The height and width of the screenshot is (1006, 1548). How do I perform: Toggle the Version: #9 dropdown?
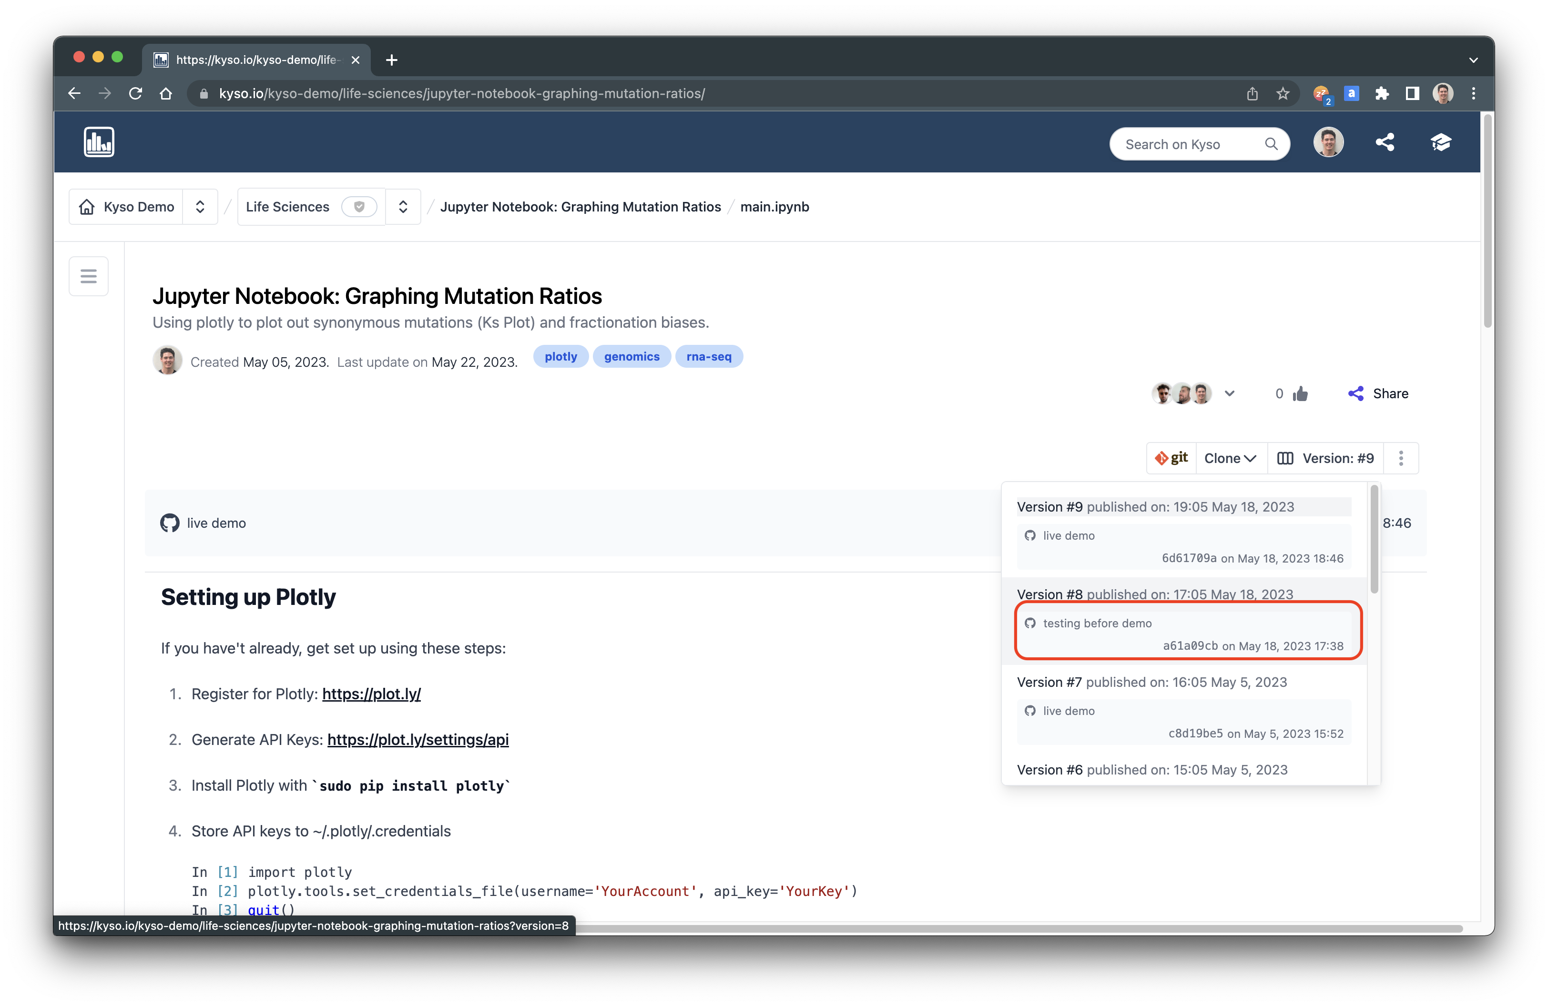click(x=1325, y=458)
